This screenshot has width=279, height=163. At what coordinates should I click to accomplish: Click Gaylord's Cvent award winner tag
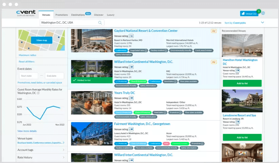203,50
